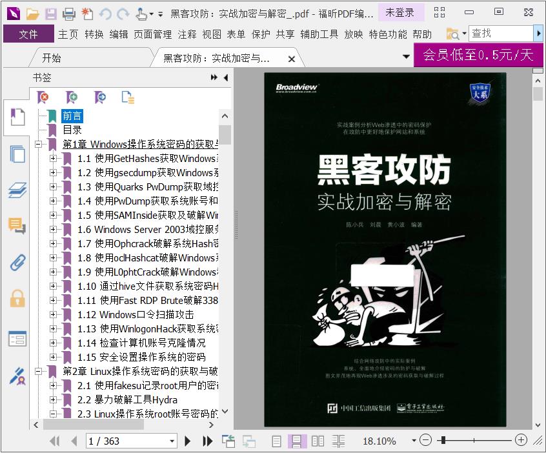The width and height of the screenshot is (546, 453).
Task: Expand bookmark 1.12 Windows口令扫描攻击
Action: point(53,314)
